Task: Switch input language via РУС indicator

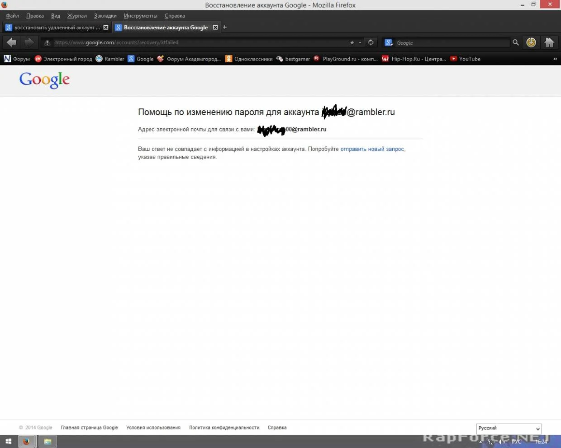Action: click(x=516, y=442)
